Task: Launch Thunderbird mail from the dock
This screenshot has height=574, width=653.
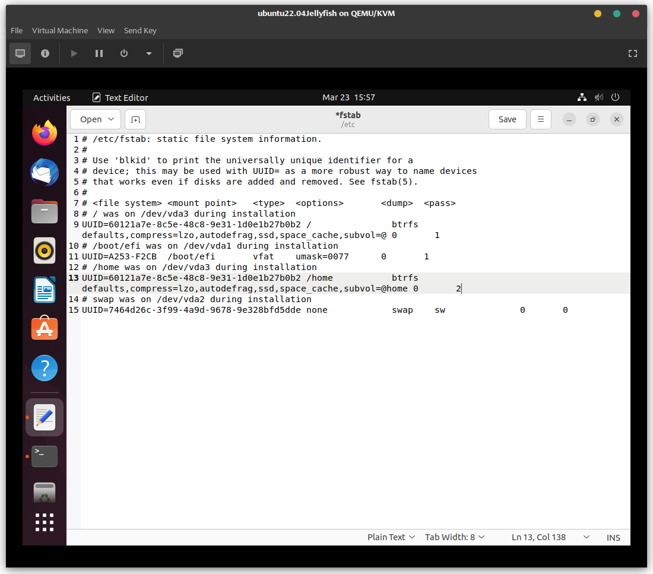Action: (x=45, y=172)
